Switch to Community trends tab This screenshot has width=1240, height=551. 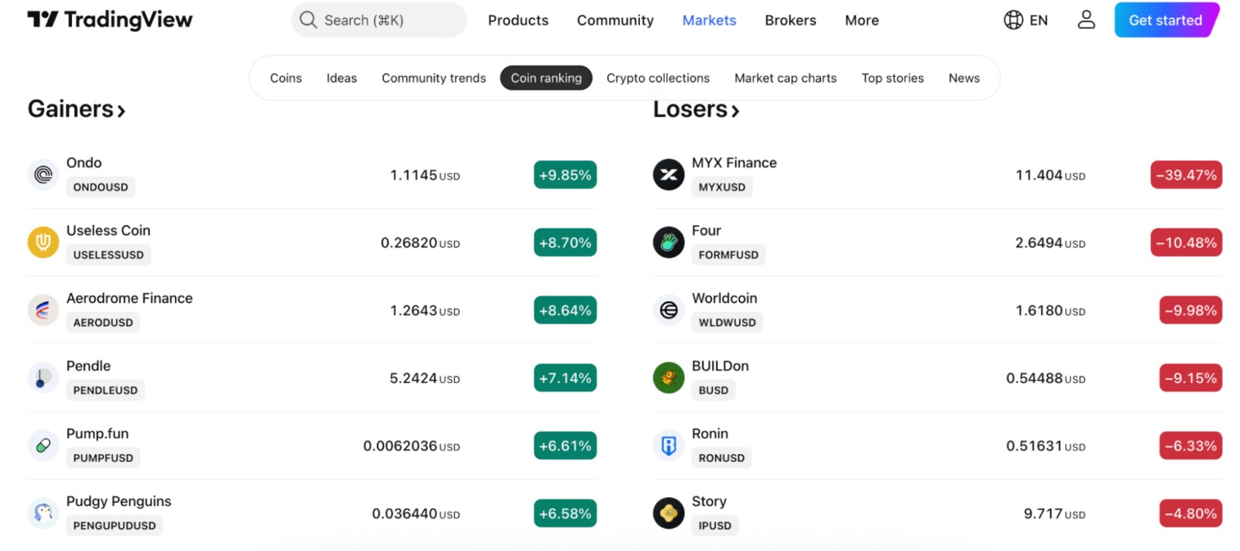(x=433, y=78)
